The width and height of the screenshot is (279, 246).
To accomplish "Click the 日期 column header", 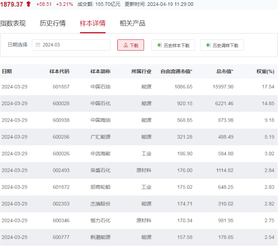I will pos(7,71).
